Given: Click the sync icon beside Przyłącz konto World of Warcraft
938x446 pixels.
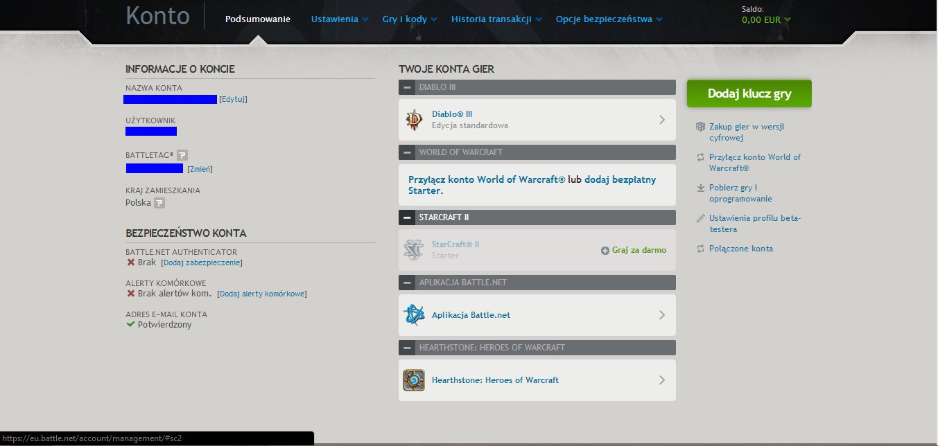Looking at the screenshot, I should pos(700,157).
